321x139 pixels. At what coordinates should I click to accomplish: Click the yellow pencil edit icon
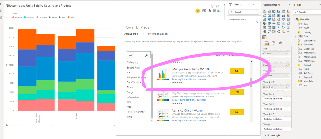[x=197, y=11]
